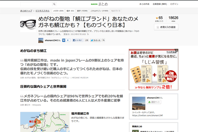Viewport: 198px width, 132px height.
Task: Open the sidebar shonan134 profile photo
Action: point(139,103)
